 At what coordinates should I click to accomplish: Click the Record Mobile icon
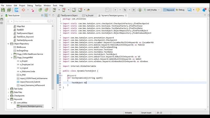point(64,10)
